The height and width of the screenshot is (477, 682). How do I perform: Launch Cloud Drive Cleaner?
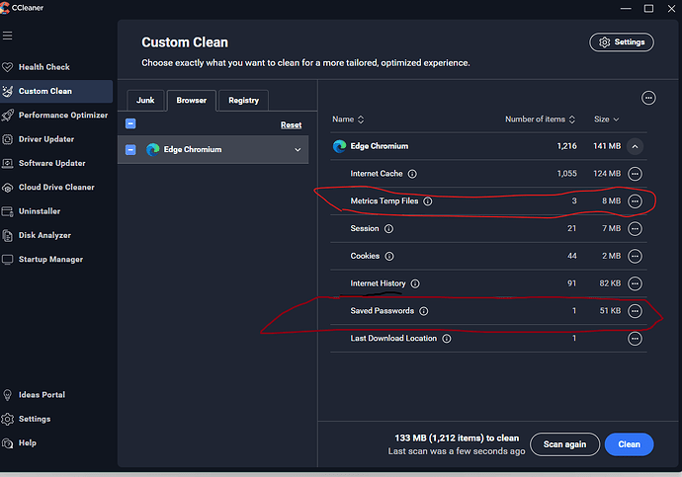tap(55, 188)
